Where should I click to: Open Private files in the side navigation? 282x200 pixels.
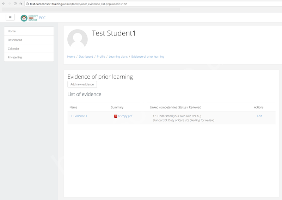click(x=29, y=57)
